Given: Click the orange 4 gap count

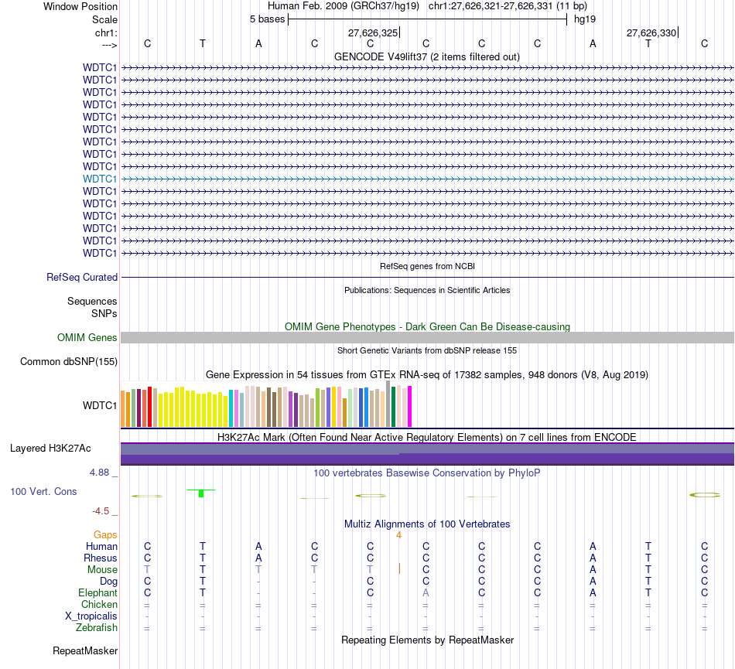Looking at the screenshot, I should pyautogui.click(x=398, y=535).
